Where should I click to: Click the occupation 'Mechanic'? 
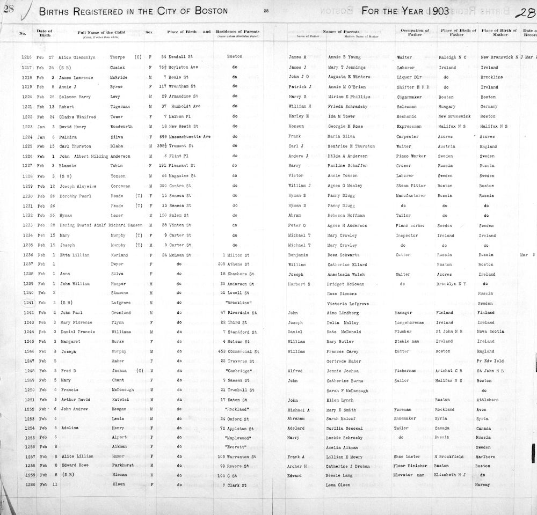click(x=407, y=116)
